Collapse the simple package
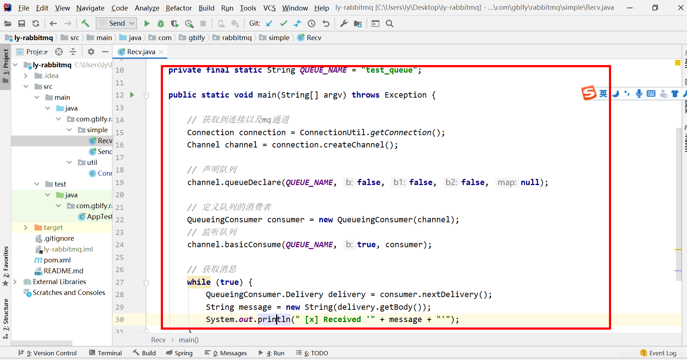 click(69, 130)
